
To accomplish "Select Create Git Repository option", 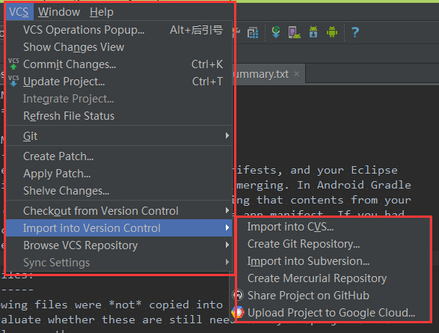I will coord(304,244).
